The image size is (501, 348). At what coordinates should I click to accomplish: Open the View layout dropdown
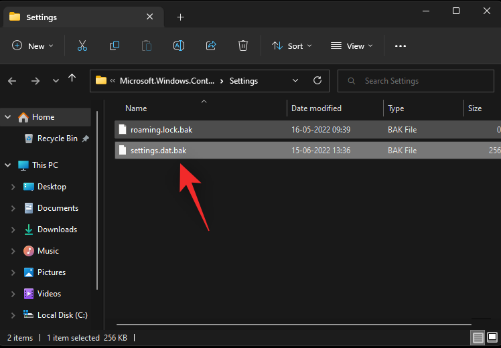(352, 46)
